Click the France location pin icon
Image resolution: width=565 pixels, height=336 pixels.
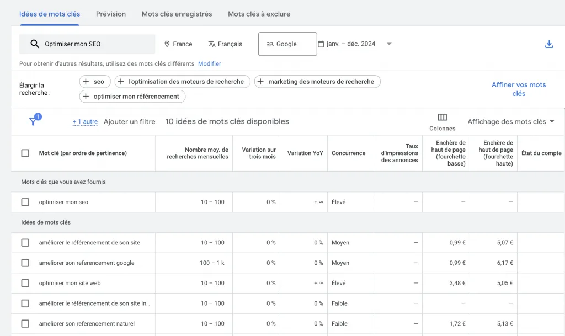167,44
